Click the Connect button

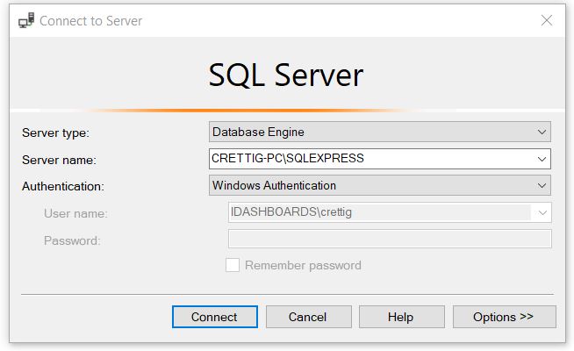coord(215,317)
